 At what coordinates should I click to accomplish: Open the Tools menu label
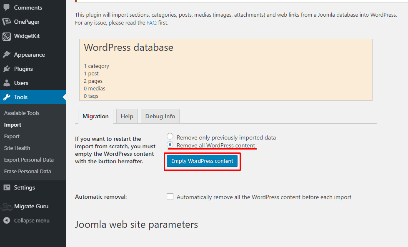point(21,97)
